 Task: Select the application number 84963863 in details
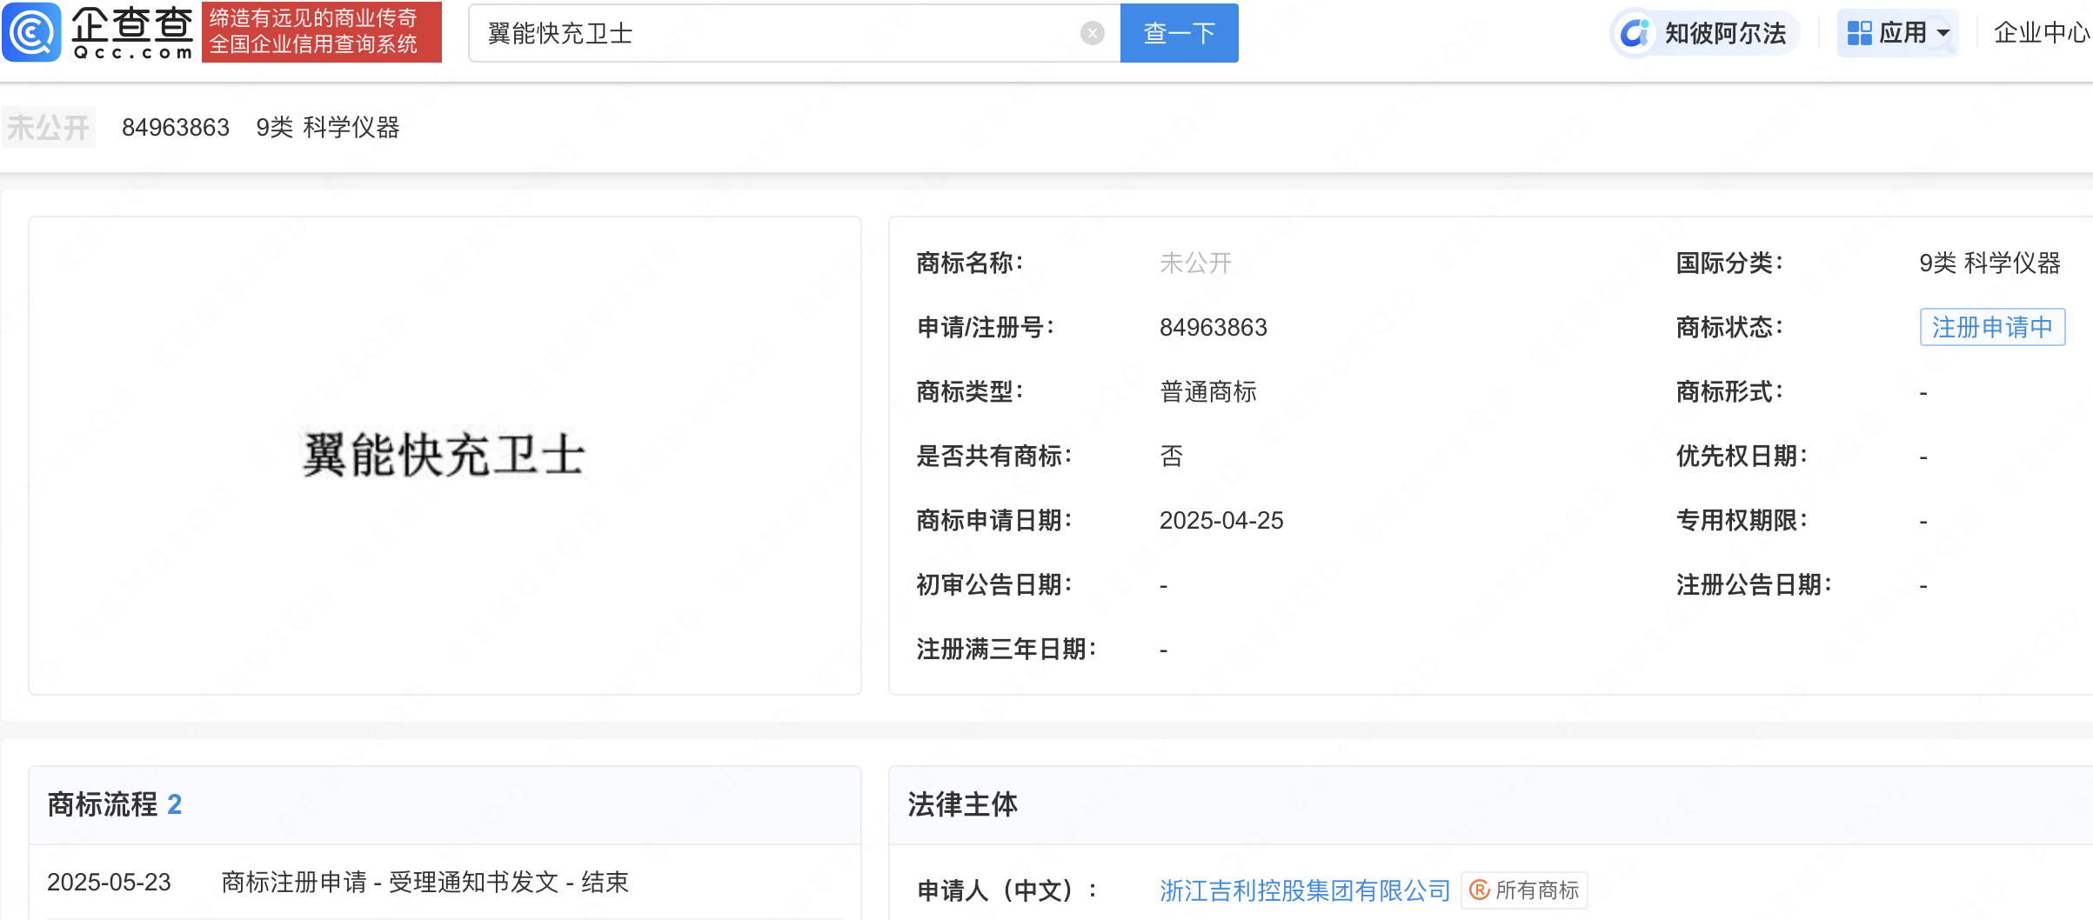tap(1214, 328)
